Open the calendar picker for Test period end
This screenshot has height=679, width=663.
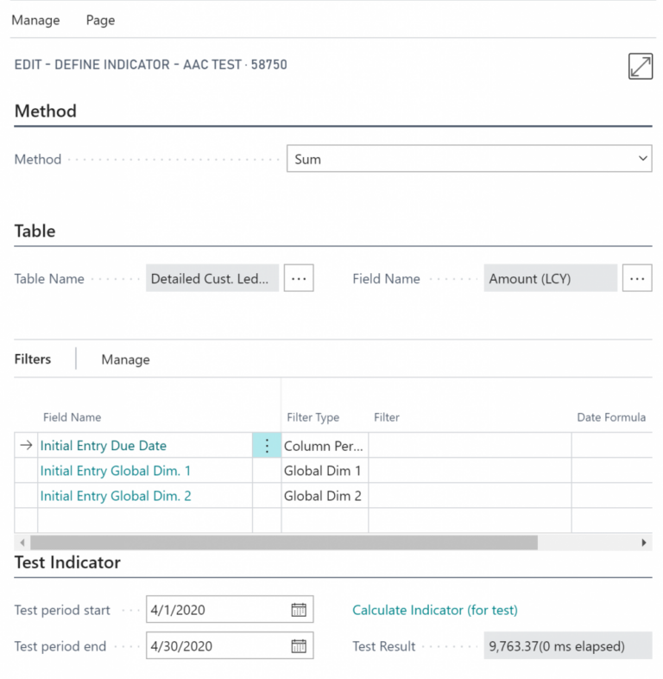tap(299, 646)
